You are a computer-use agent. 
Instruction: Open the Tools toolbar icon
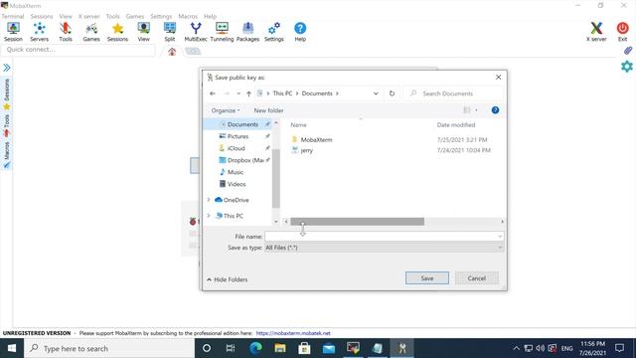(66, 32)
